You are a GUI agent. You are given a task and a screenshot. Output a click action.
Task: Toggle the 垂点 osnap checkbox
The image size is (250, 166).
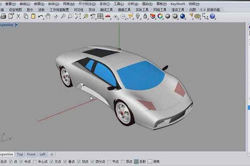[x=65, y=162]
